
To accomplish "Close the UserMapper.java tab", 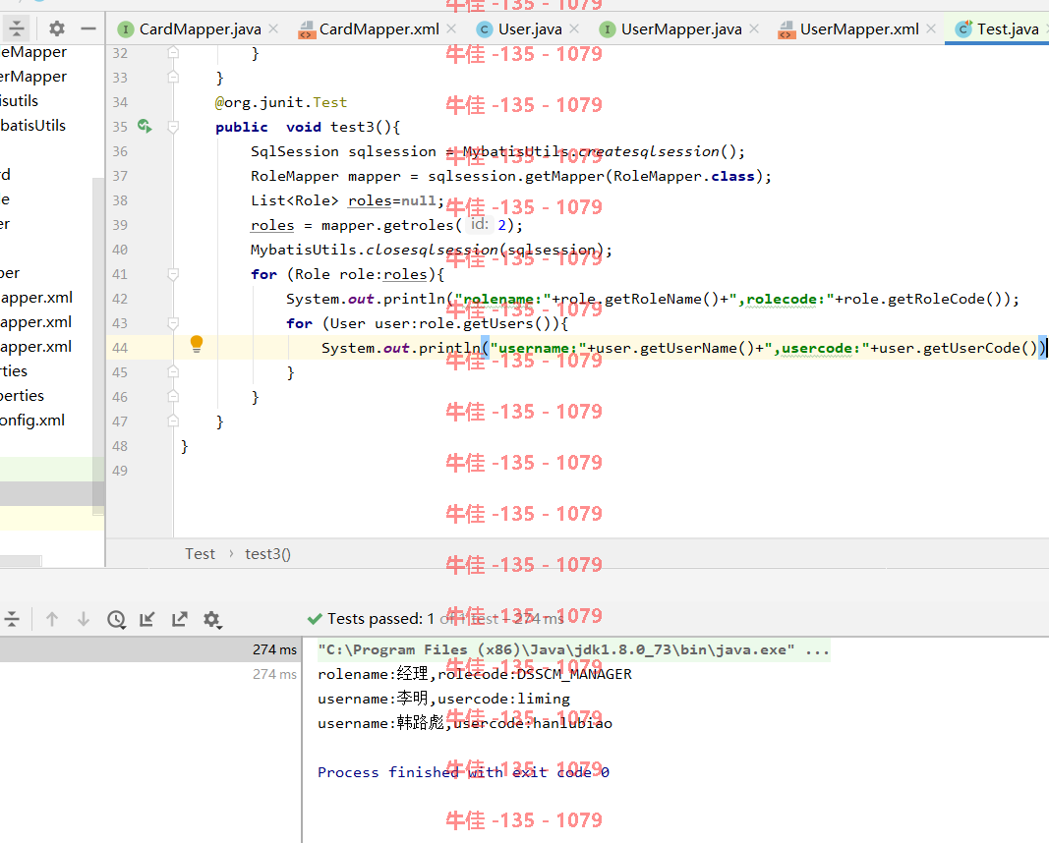I will click(x=754, y=28).
